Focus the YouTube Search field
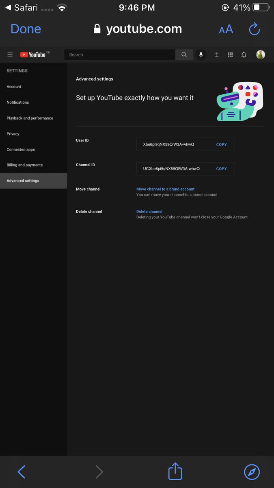Viewport: 274px width, 488px height. point(120,54)
